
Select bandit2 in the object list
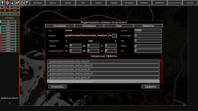click(x=8, y=40)
